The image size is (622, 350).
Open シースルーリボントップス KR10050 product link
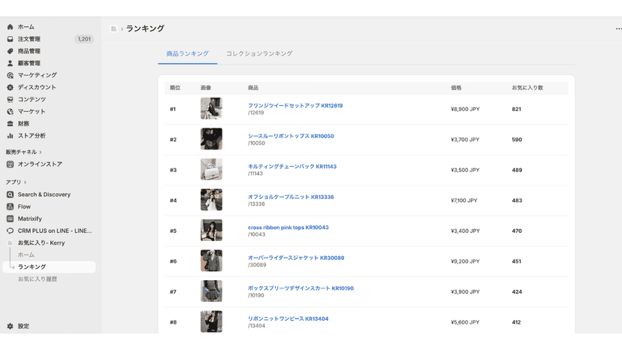(291, 136)
